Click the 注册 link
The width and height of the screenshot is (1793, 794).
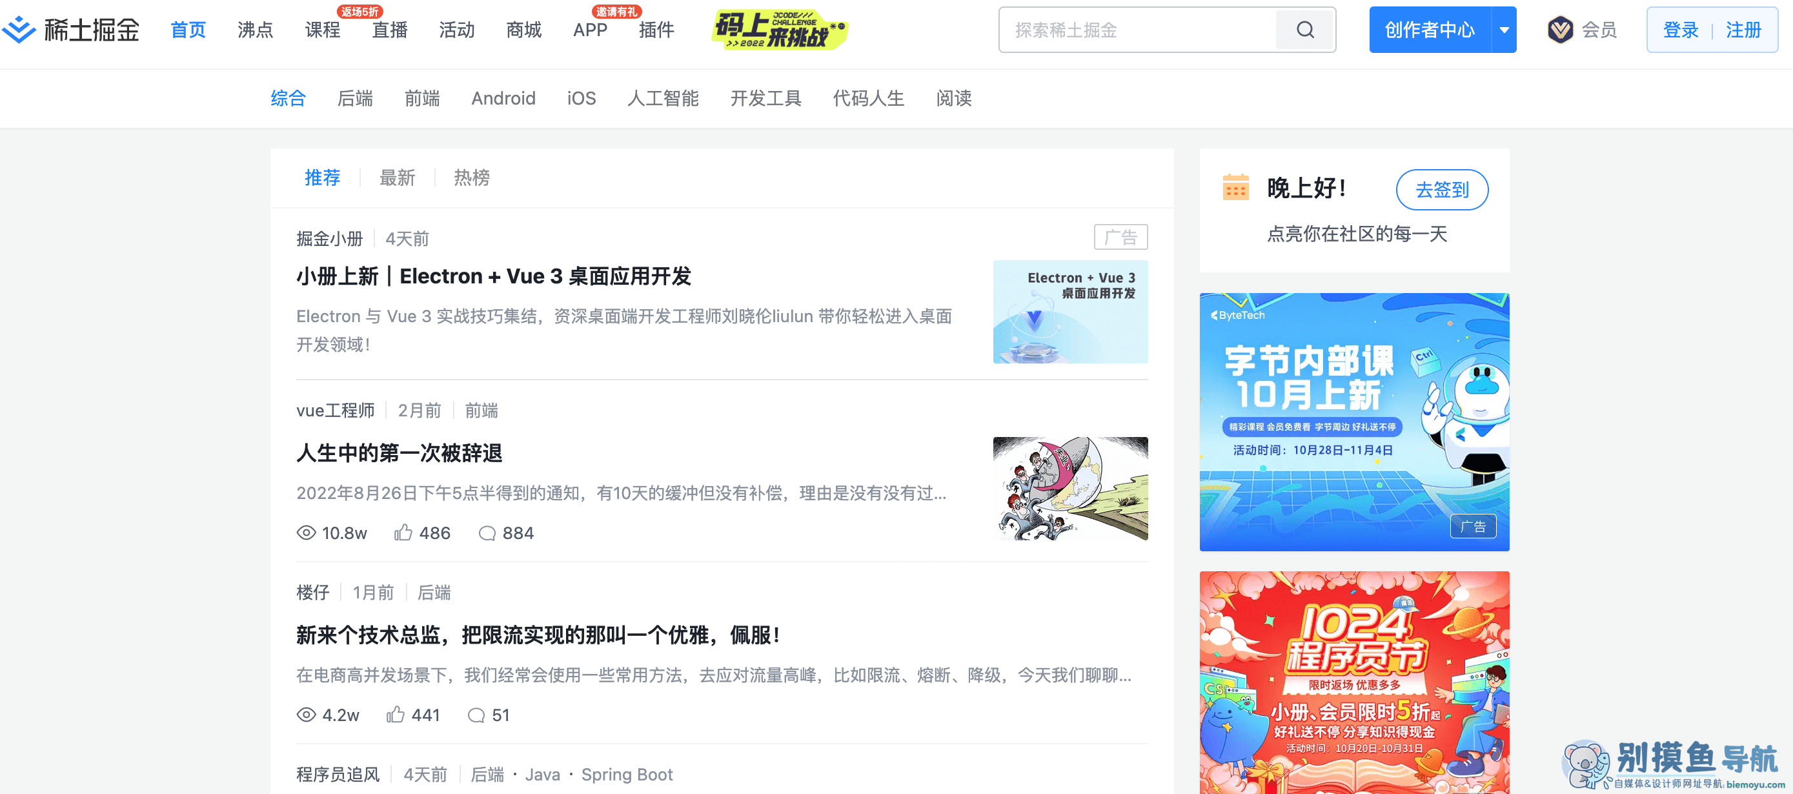(1743, 30)
